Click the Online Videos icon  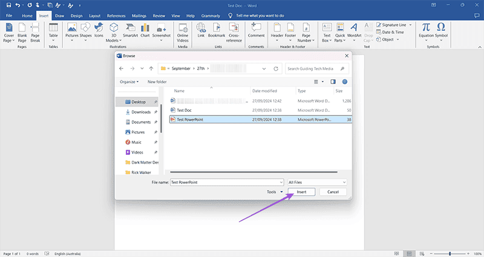183,28
